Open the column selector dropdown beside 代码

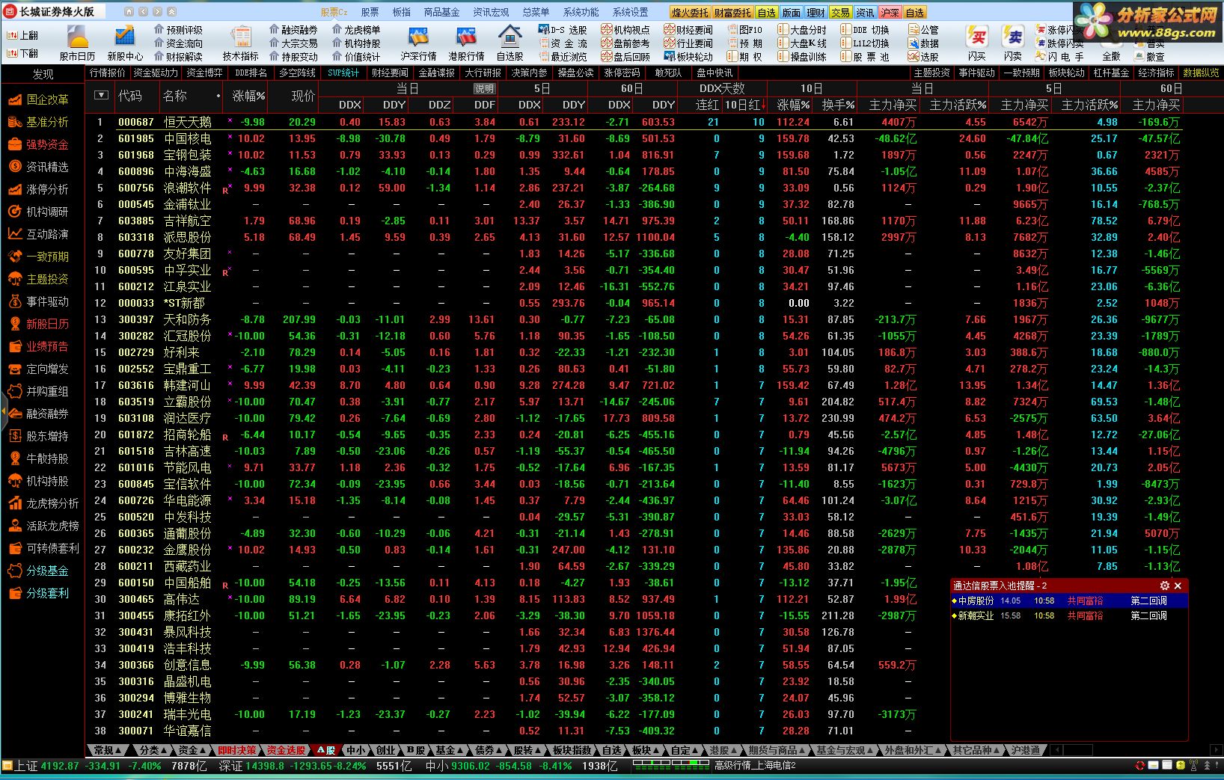102,95
